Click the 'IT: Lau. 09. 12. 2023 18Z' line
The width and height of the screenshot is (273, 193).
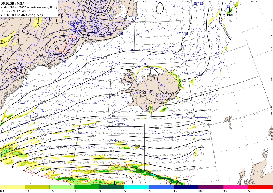(x=17, y=11)
